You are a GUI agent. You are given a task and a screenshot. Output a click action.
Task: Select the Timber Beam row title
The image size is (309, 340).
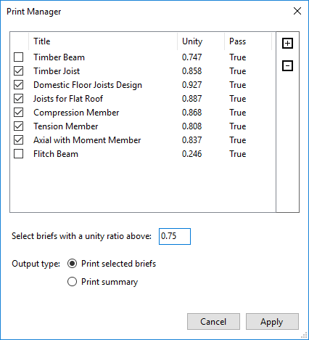[x=59, y=57]
